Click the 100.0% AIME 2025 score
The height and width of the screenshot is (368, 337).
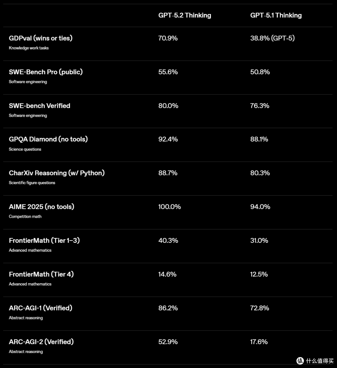tap(169, 207)
